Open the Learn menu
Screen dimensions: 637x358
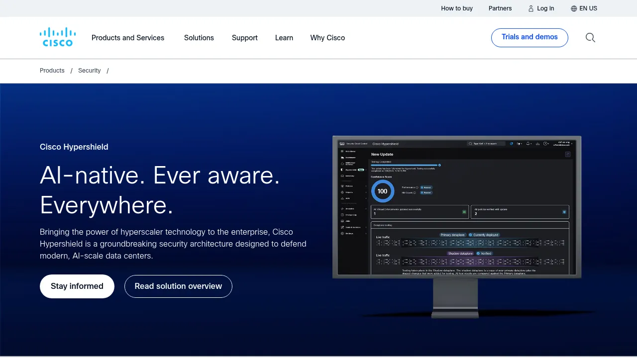click(284, 38)
